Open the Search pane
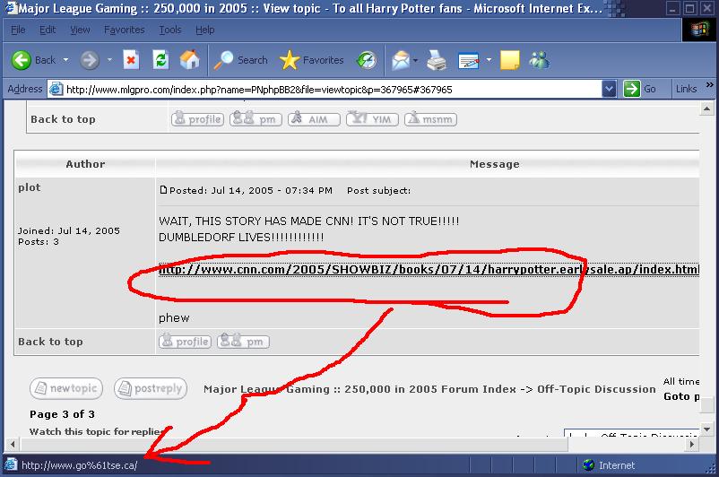The image size is (719, 477). (240, 60)
